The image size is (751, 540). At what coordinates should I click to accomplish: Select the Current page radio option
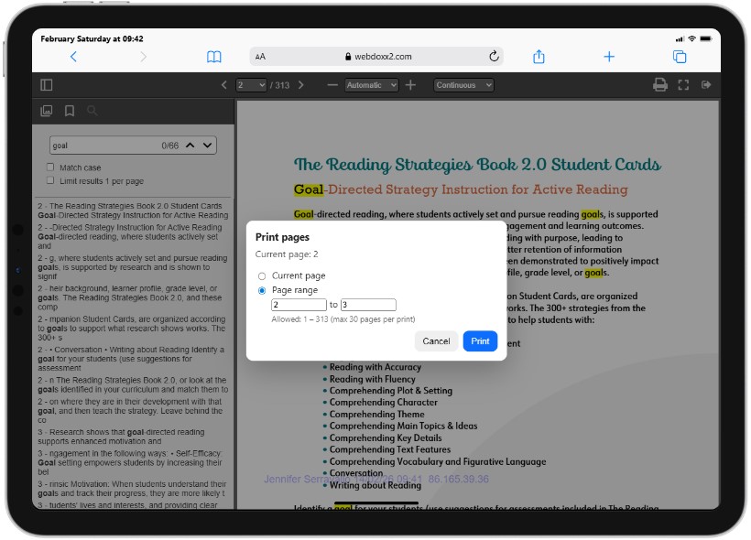[262, 276]
